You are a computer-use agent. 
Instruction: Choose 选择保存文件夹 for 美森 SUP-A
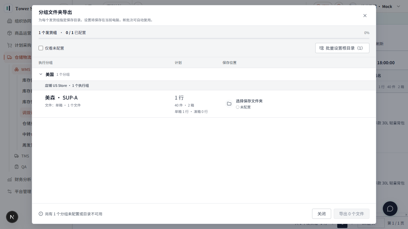(x=249, y=101)
